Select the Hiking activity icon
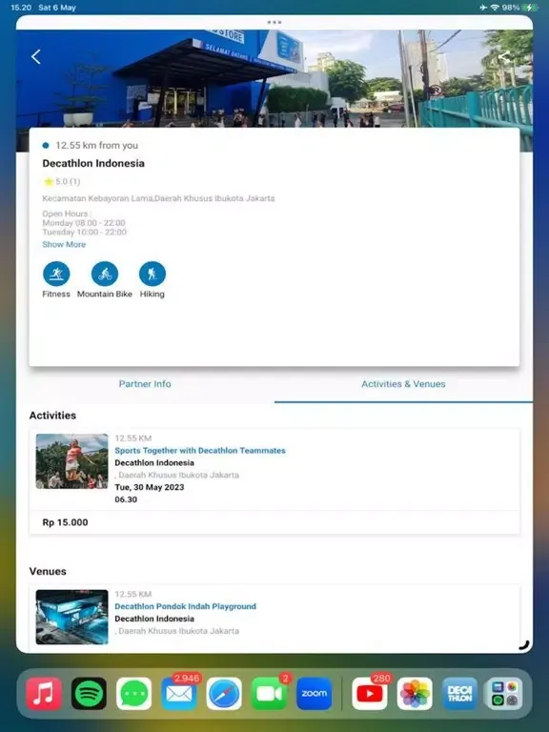 click(152, 274)
